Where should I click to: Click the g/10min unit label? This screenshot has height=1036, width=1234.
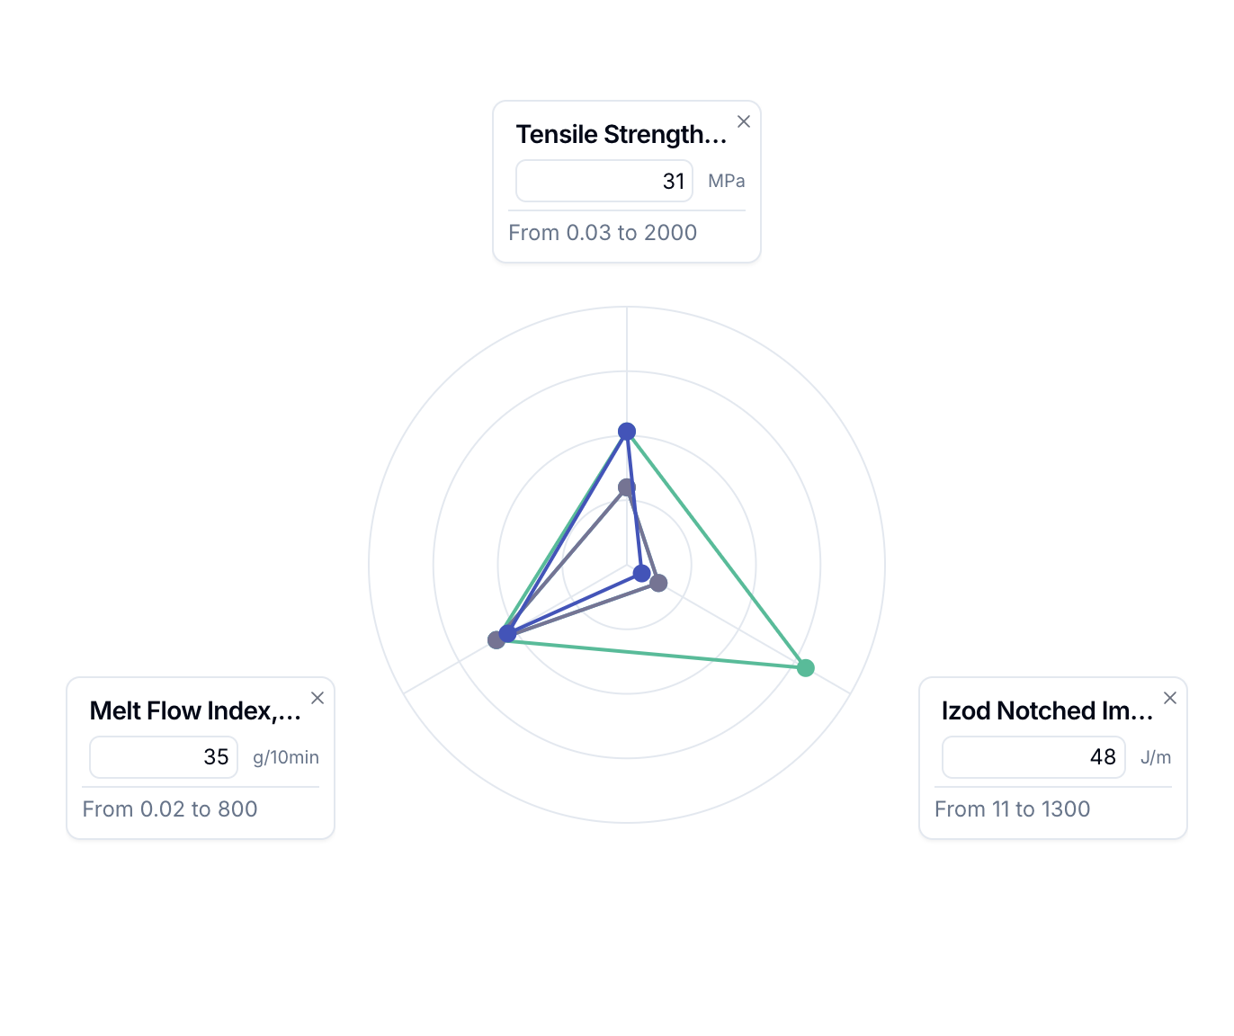pos(285,757)
